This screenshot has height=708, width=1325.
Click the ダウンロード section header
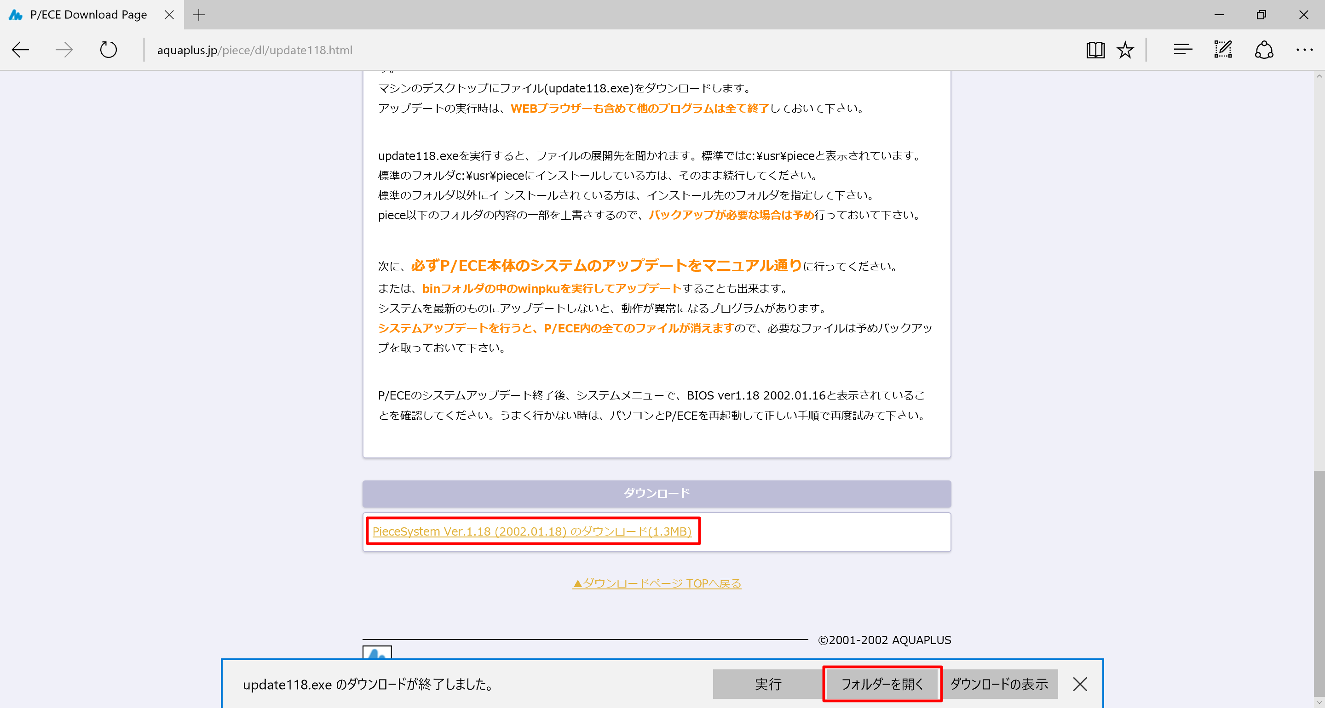[657, 494]
